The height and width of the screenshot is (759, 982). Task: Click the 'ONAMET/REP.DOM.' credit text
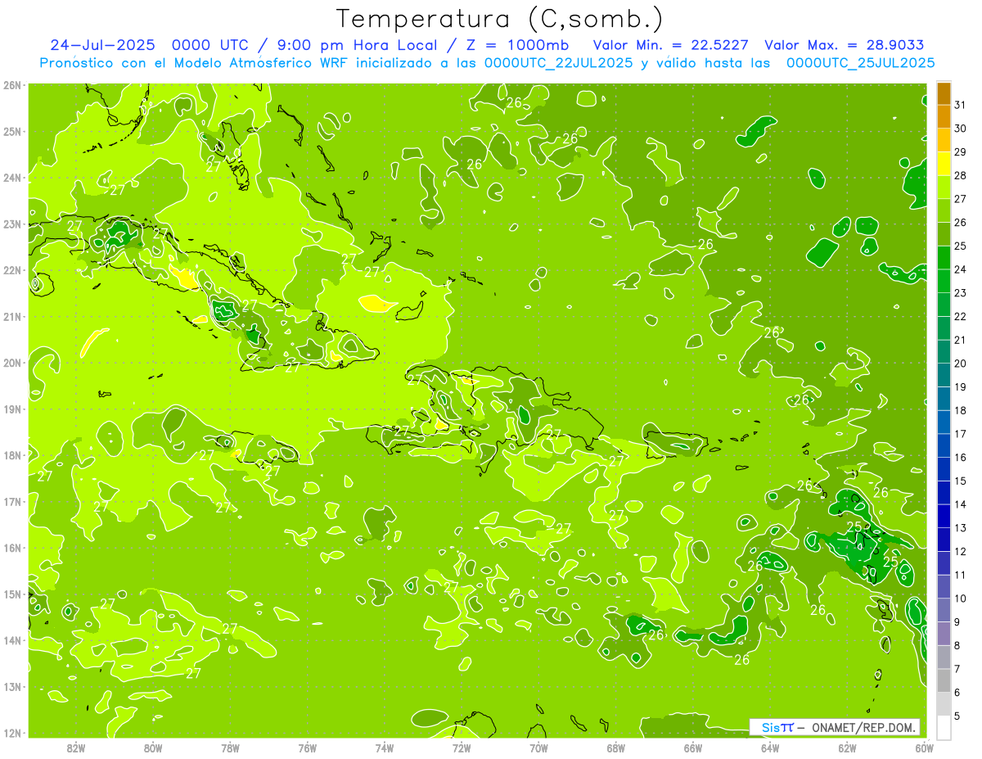865,727
